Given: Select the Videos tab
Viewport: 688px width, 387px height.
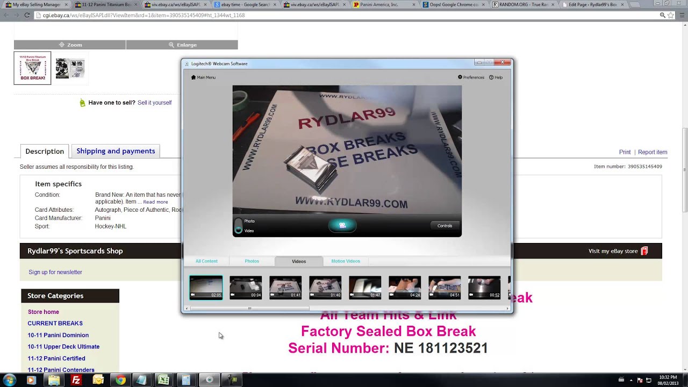Looking at the screenshot, I should click(299, 261).
